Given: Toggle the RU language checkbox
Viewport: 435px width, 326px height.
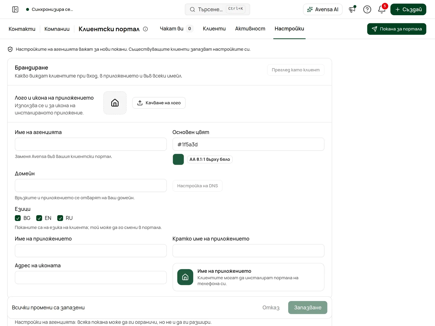Looking at the screenshot, I should tap(60, 218).
